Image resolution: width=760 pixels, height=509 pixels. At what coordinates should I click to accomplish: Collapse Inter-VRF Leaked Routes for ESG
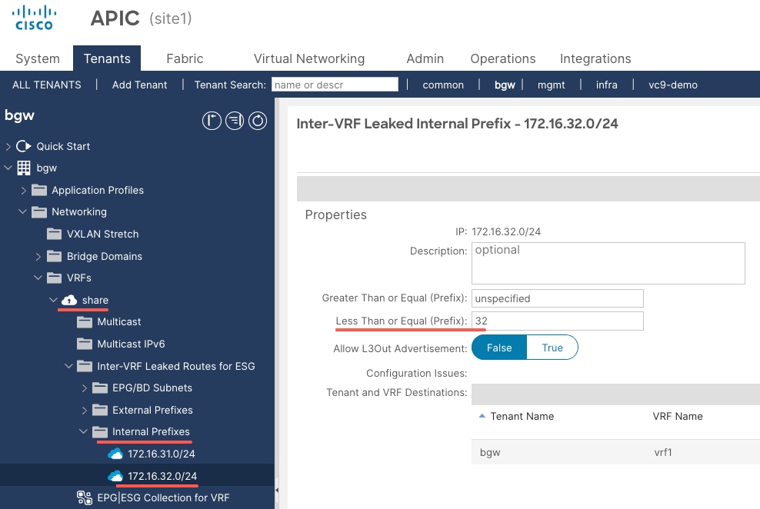pyautogui.click(x=68, y=366)
